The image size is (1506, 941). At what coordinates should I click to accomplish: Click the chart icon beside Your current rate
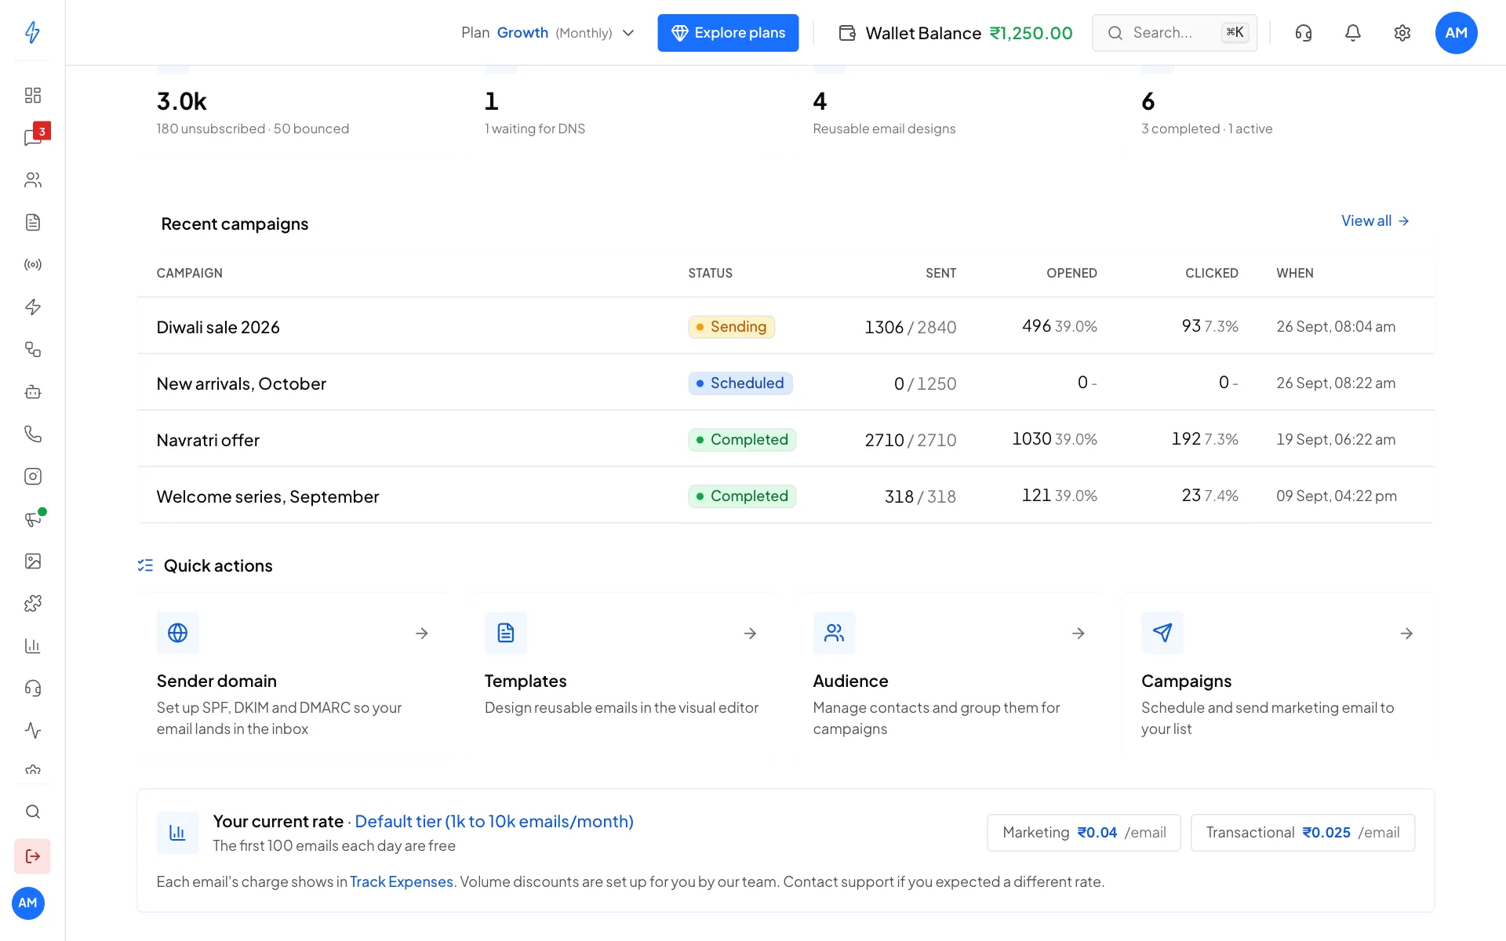[x=177, y=833]
